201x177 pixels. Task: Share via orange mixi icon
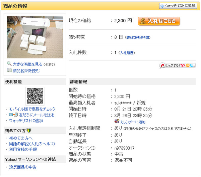188,65
